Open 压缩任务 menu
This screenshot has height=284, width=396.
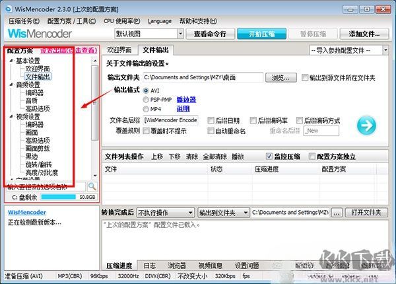point(24,21)
